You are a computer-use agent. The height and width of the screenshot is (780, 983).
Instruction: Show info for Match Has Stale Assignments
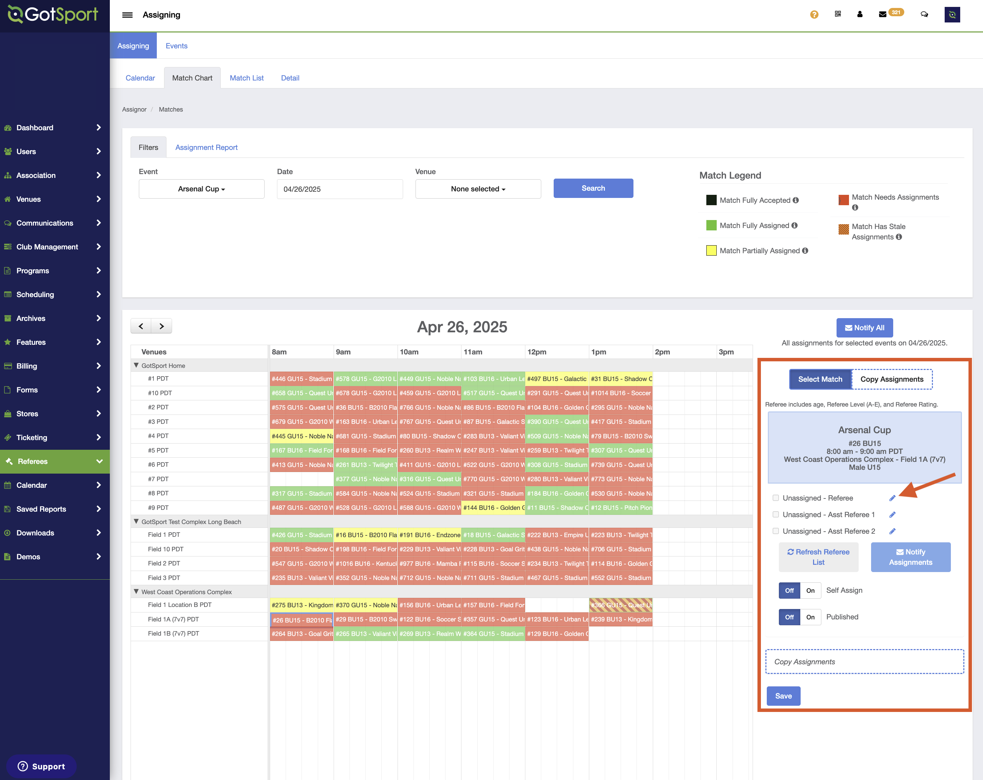(x=899, y=237)
